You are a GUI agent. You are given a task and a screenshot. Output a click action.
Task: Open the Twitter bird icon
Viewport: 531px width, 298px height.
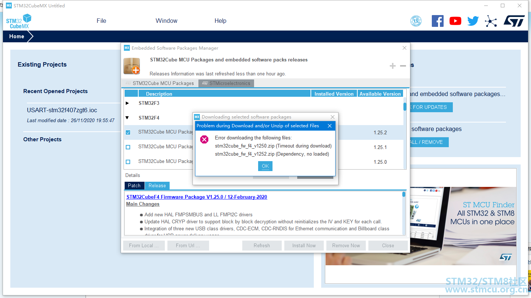tap(473, 21)
